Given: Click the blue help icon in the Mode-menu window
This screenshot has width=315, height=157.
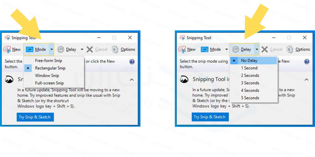Looking at the screenshot, I should tap(132, 62).
